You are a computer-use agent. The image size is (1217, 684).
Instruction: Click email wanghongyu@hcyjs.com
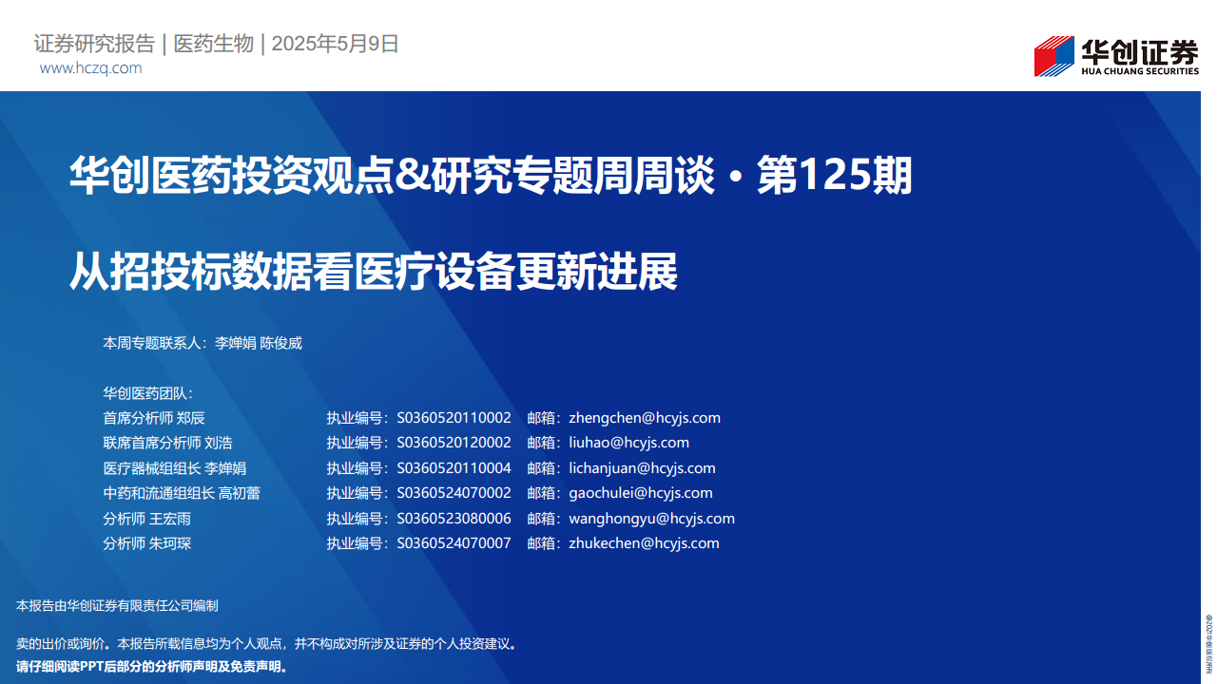click(x=652, y=519)
